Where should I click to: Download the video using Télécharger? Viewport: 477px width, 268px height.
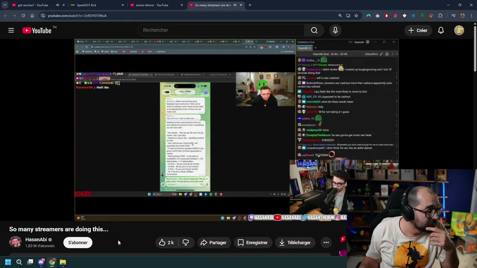[295, 243]
